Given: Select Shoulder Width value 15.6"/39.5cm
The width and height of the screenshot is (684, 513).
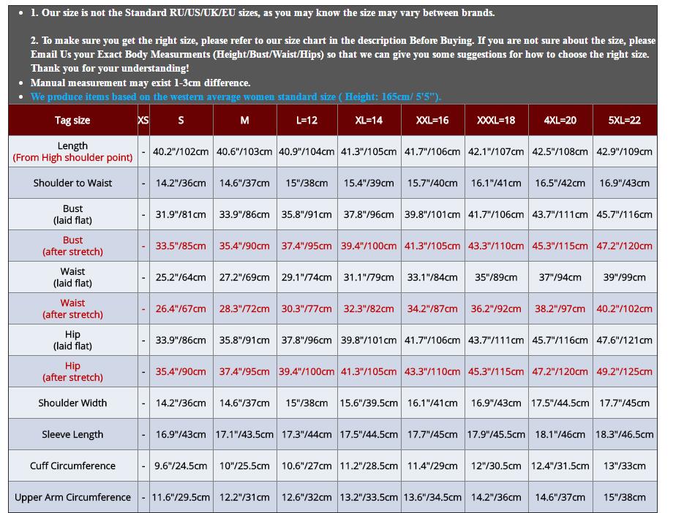Looking at the screenshot, I should tap(369, 403).
